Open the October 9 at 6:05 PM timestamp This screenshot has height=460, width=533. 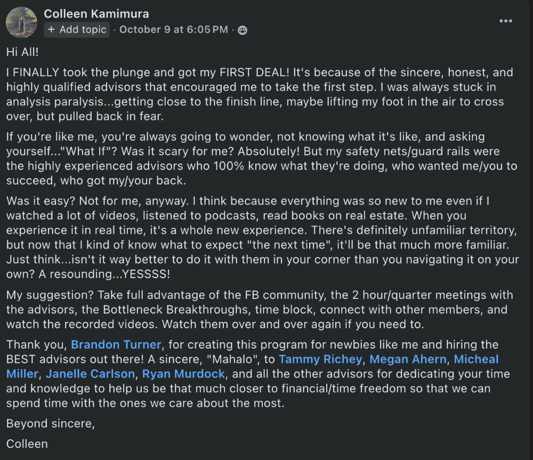click(x=174, y=30)
